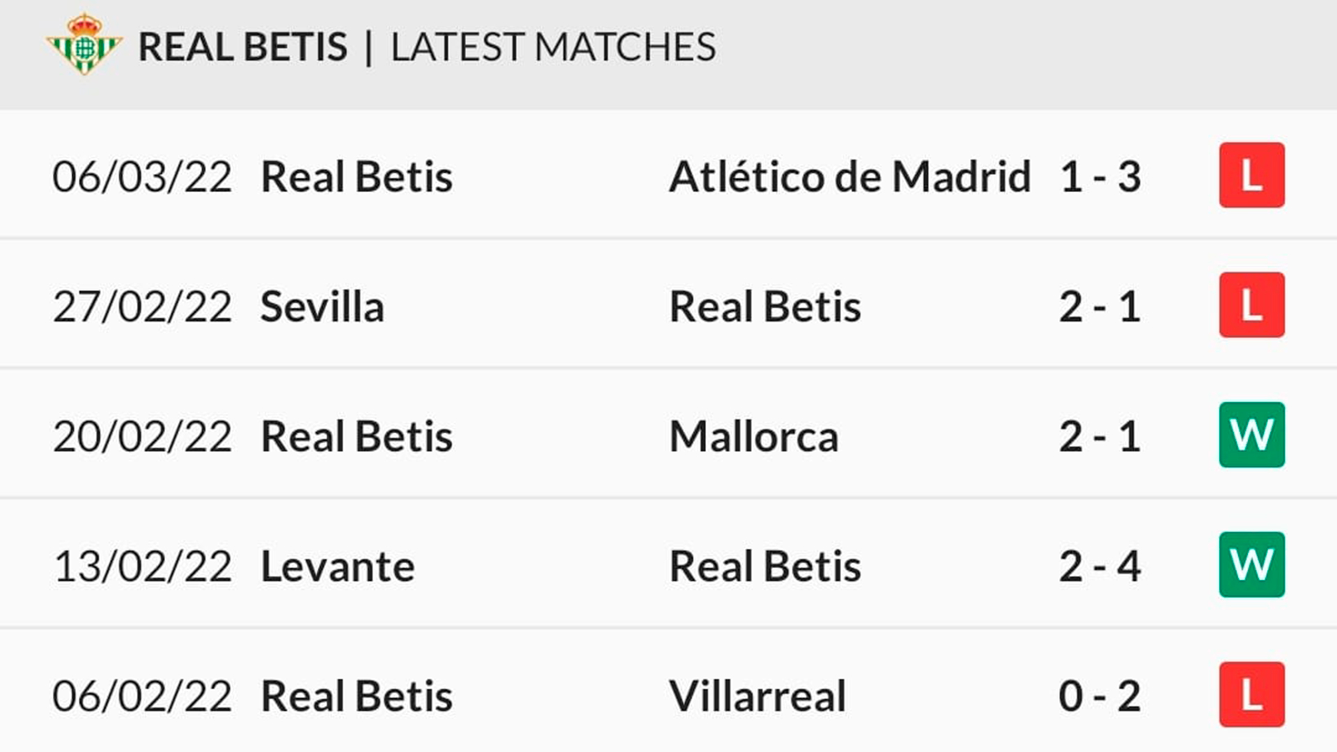
Task: Click the Real Betis club crest
Action: pos(84,45)
